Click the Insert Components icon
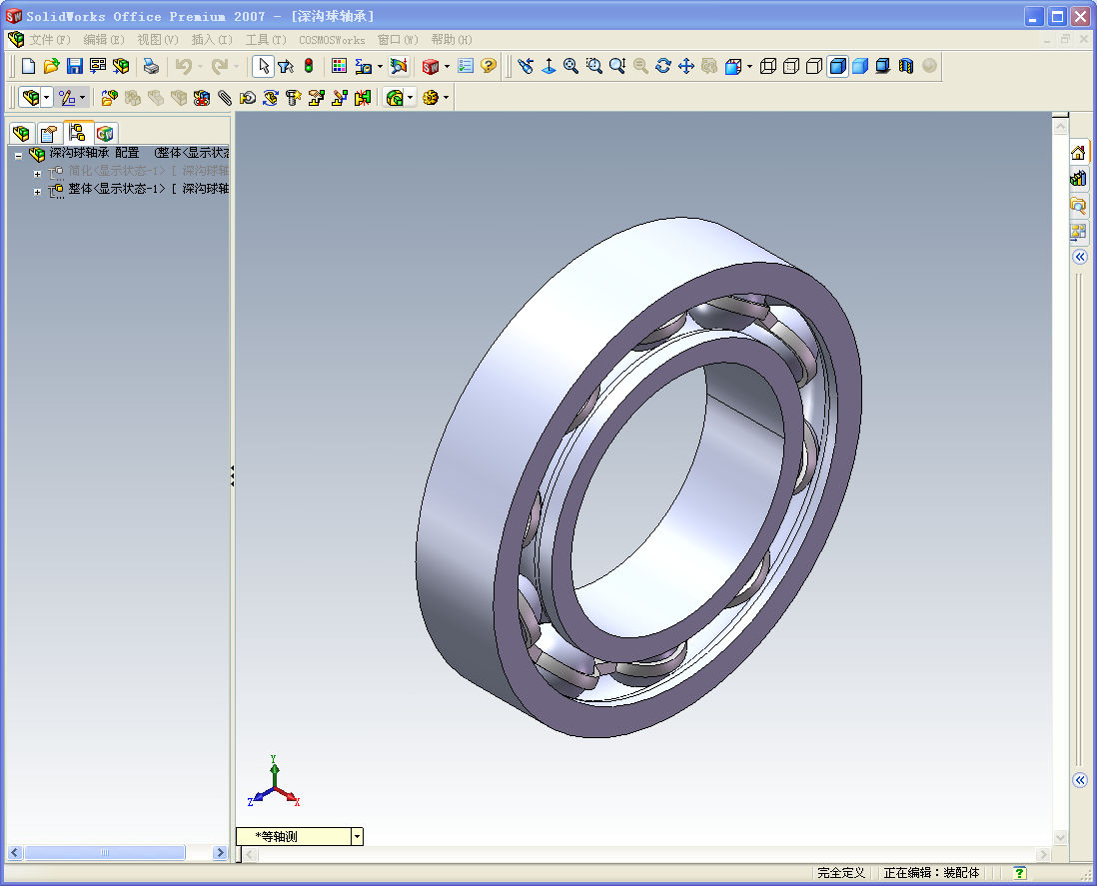This screenshot has height=886, width=1097. point(109,98)
